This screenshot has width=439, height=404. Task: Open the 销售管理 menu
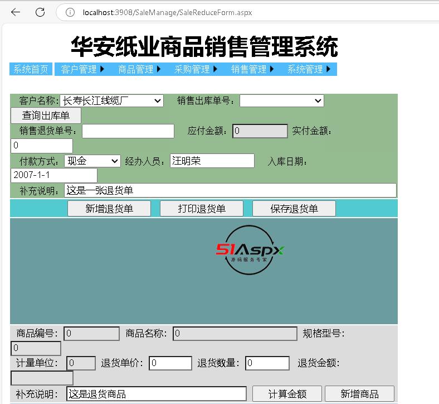click(x=252, y=69)
